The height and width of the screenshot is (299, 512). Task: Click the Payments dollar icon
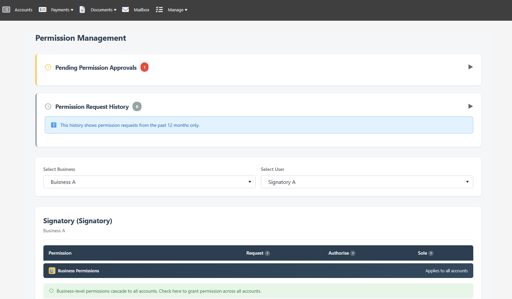click(x=42, y=9)
